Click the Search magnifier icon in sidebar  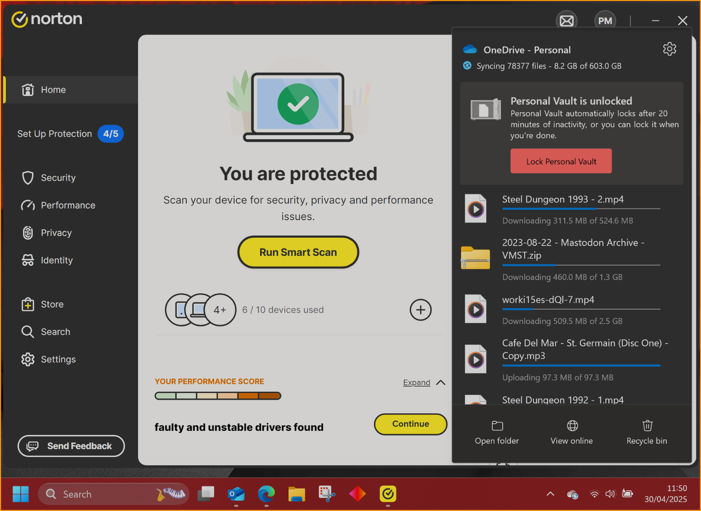click(28, 332)
